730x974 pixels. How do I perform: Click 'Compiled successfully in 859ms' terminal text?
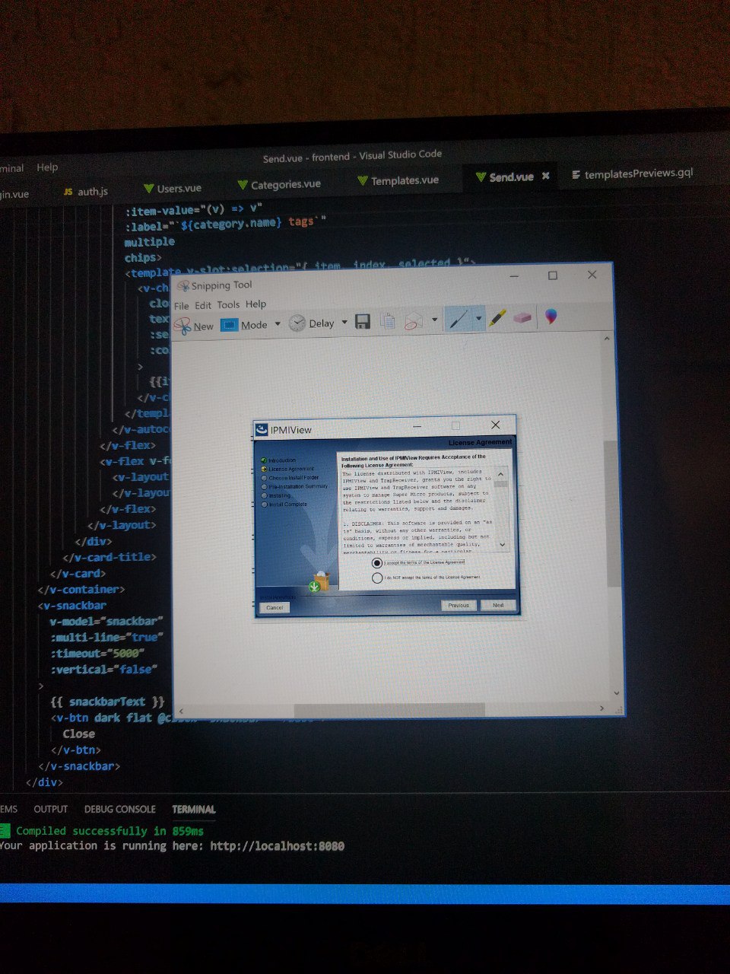coord(109,831)
